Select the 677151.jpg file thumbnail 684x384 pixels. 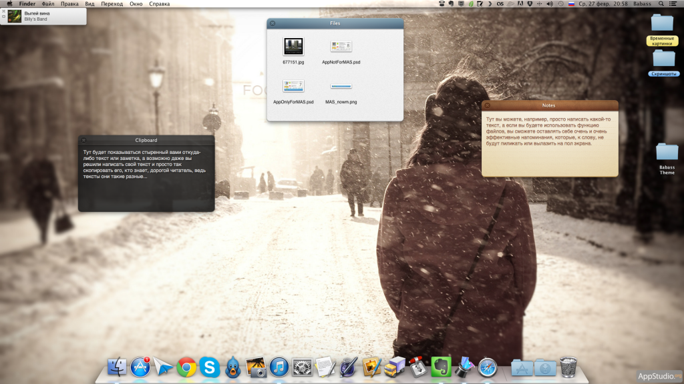[x=293, y=47]
